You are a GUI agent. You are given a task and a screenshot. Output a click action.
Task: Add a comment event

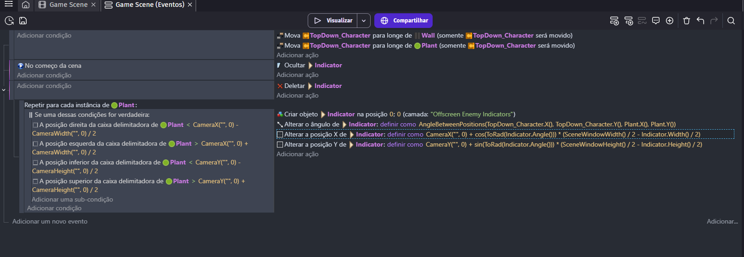pyautogui.click(x=656, y=21)
